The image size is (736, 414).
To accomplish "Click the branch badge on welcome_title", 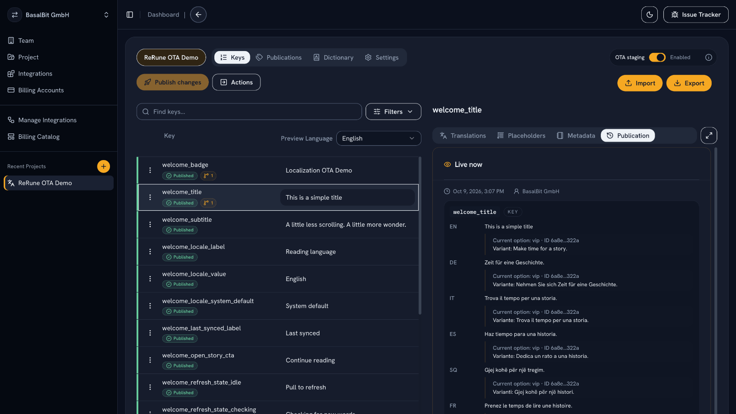I will 208,203.
